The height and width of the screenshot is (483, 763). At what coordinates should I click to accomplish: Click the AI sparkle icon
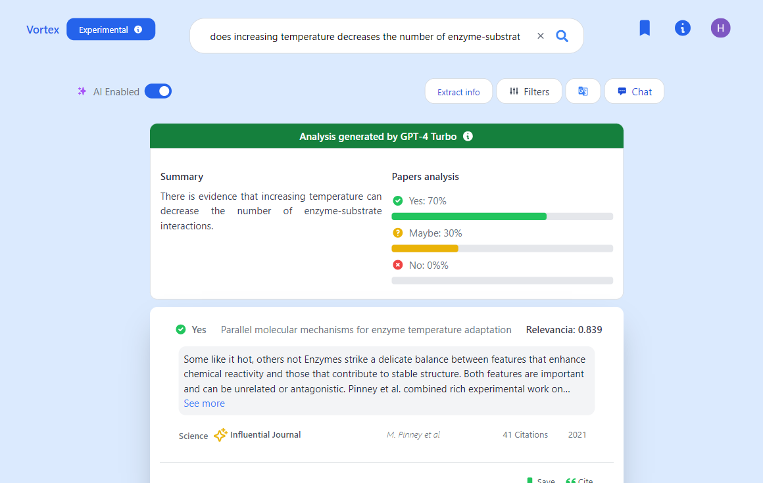click(x=82, y=91)
